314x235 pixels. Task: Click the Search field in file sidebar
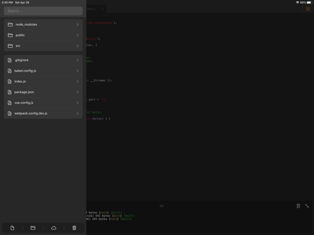(x=43, y=11)
